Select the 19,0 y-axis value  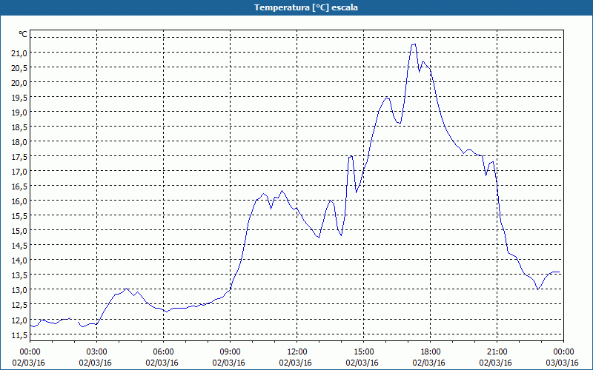tap(19, 112)
